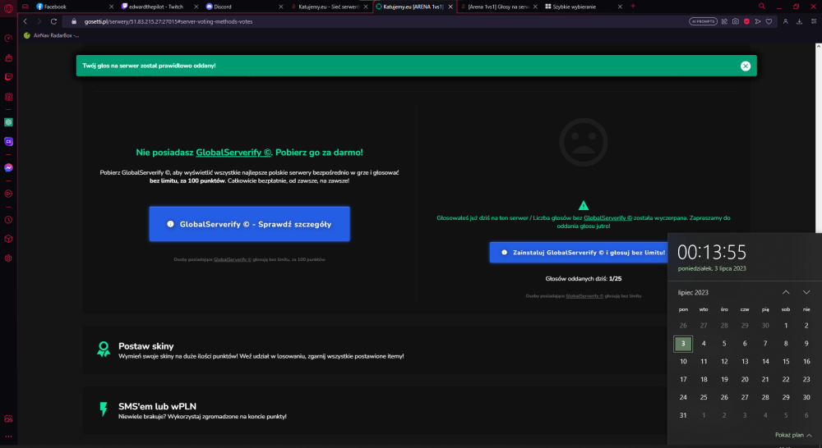Viewport: 822px width, 448px height.
Task: Open the AI Prompts button in address bar
Action: click(x=703, y=21)
